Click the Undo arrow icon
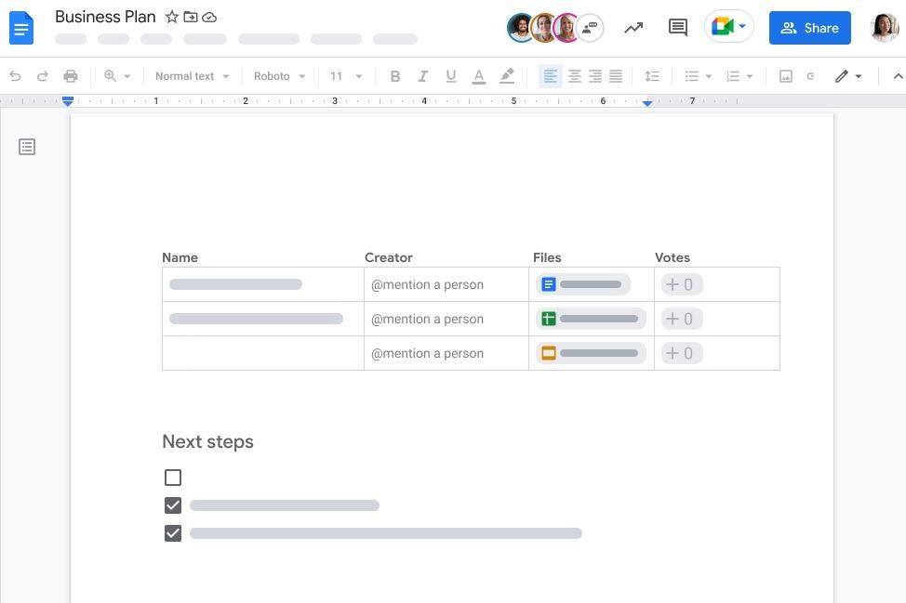The height and width of the screenshot is (603, 906). (x=15, y=76)
